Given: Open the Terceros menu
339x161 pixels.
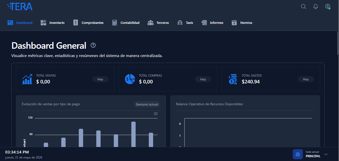Looking at the screenshot, I should (163, 23).
